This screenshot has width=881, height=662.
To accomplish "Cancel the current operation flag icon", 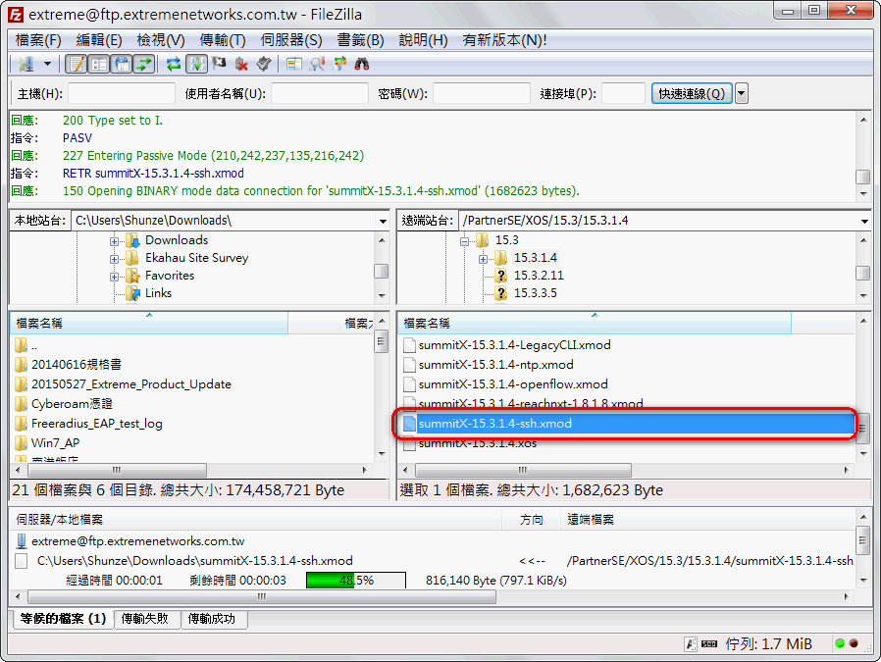I will (219, 64).
